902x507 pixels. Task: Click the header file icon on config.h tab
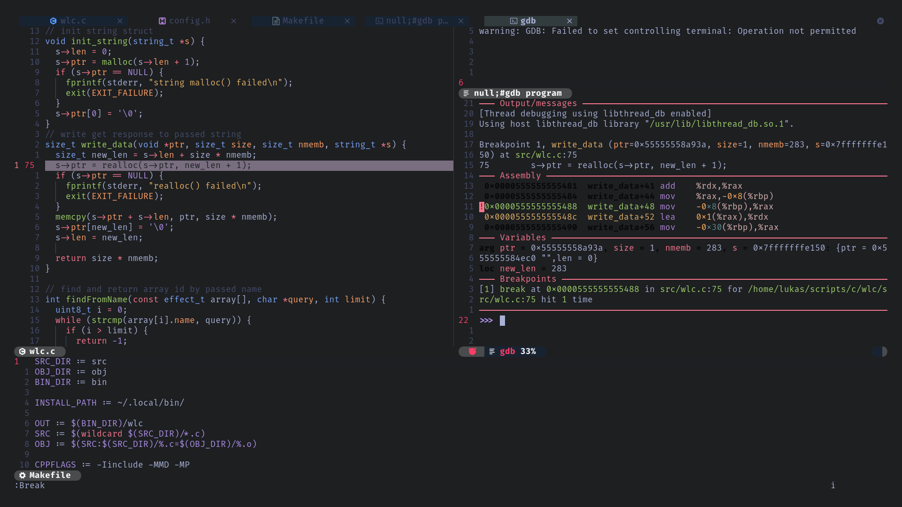click(162, 21)
